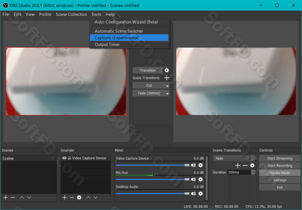Remove selected scene with minus icon
This screenshot has height=210, width=302.
click(x=13, y=197)
